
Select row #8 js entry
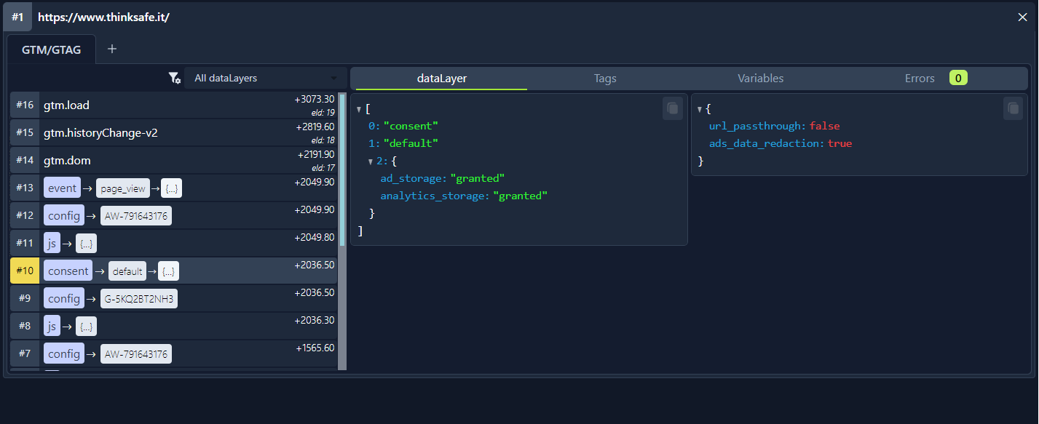(174, 326)
